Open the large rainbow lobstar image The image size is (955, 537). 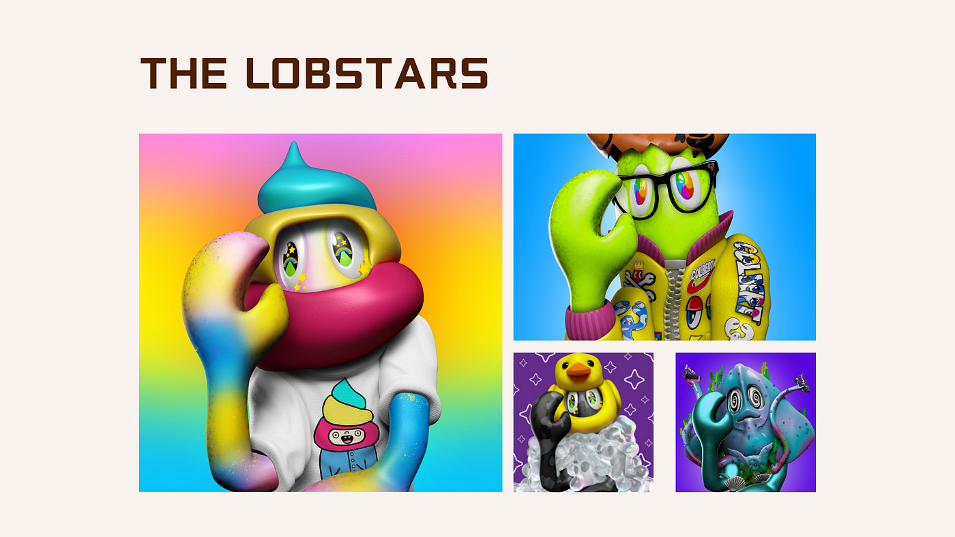point(321,313)
